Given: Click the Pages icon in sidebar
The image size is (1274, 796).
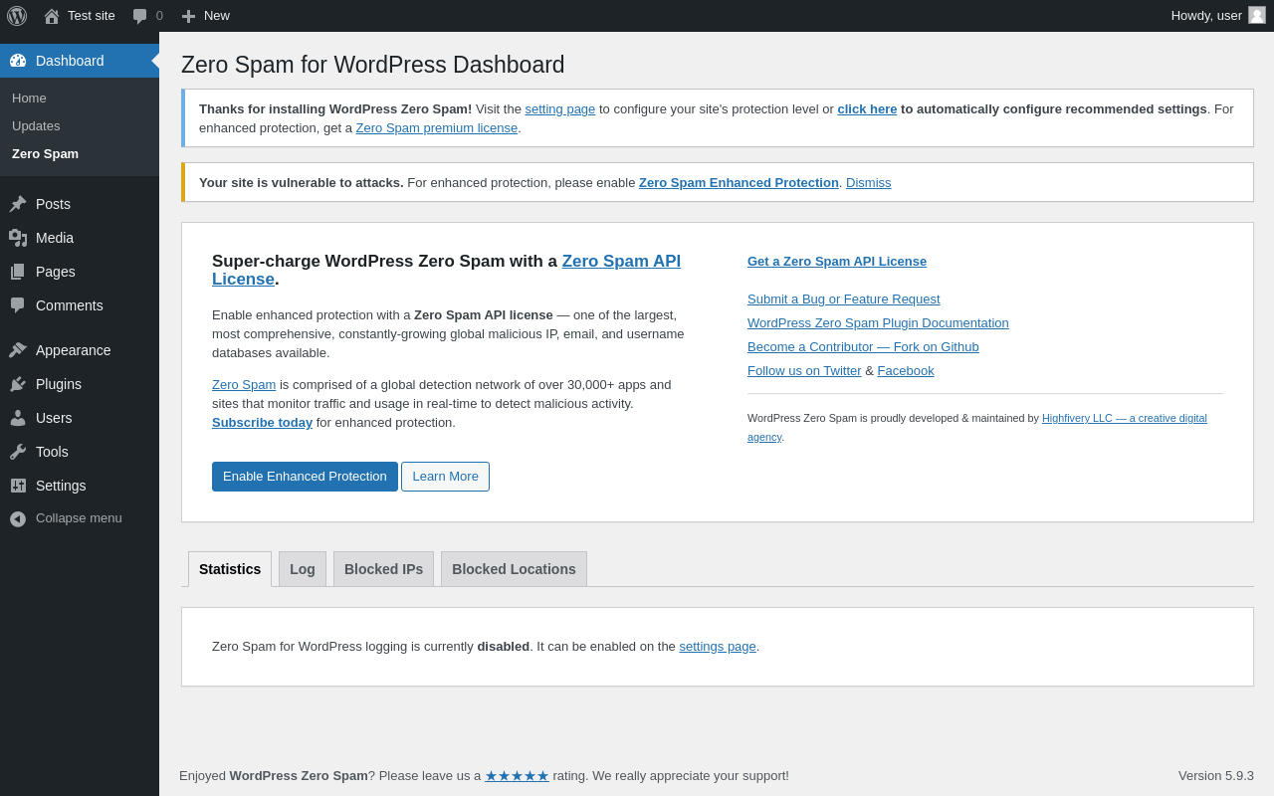Looking at the screenshot, I should click(x=18, y=272).
